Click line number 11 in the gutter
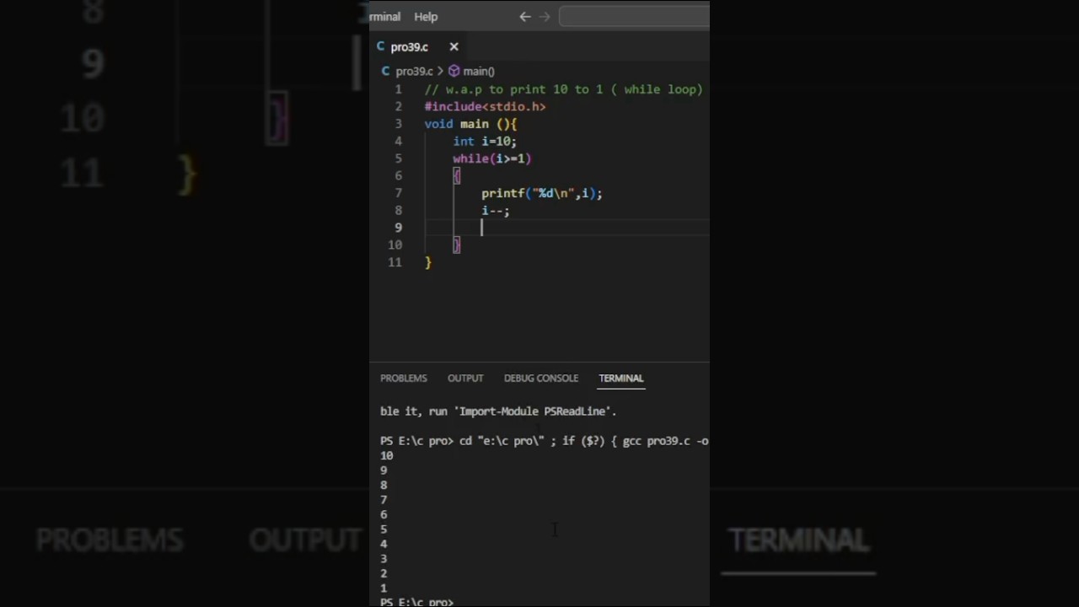 pyautogui.click(x=395, y=262)
